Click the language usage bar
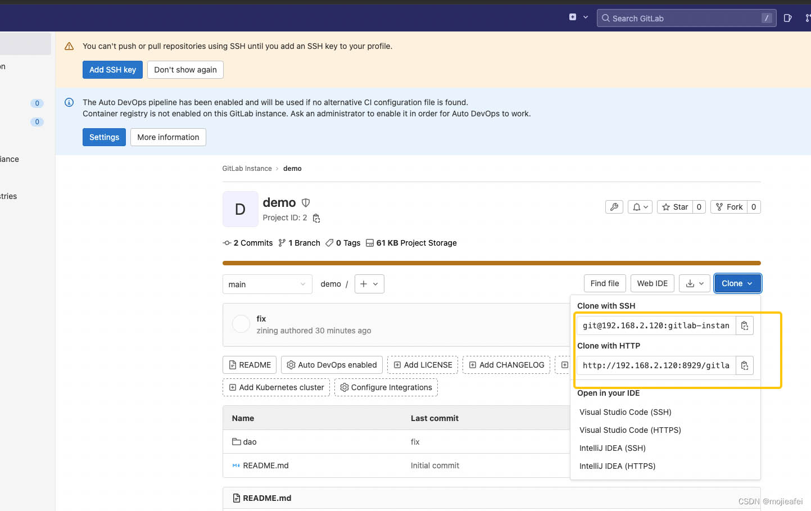 pos(492,263)
